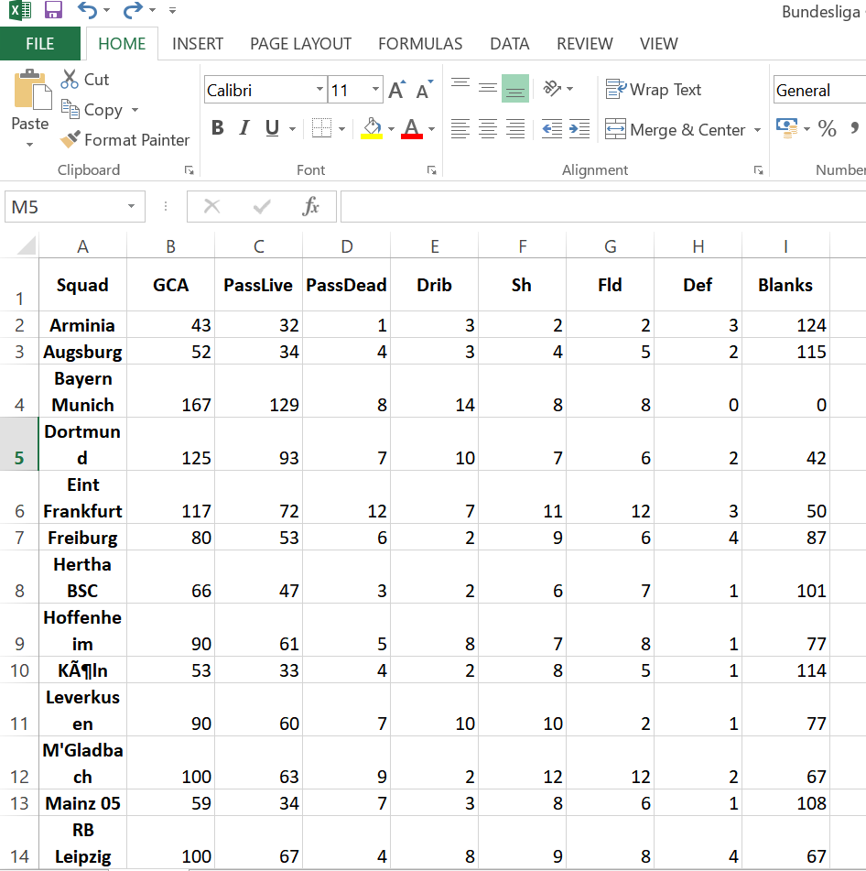
Task: Apply the red Font Color
Action: [411, 128]
